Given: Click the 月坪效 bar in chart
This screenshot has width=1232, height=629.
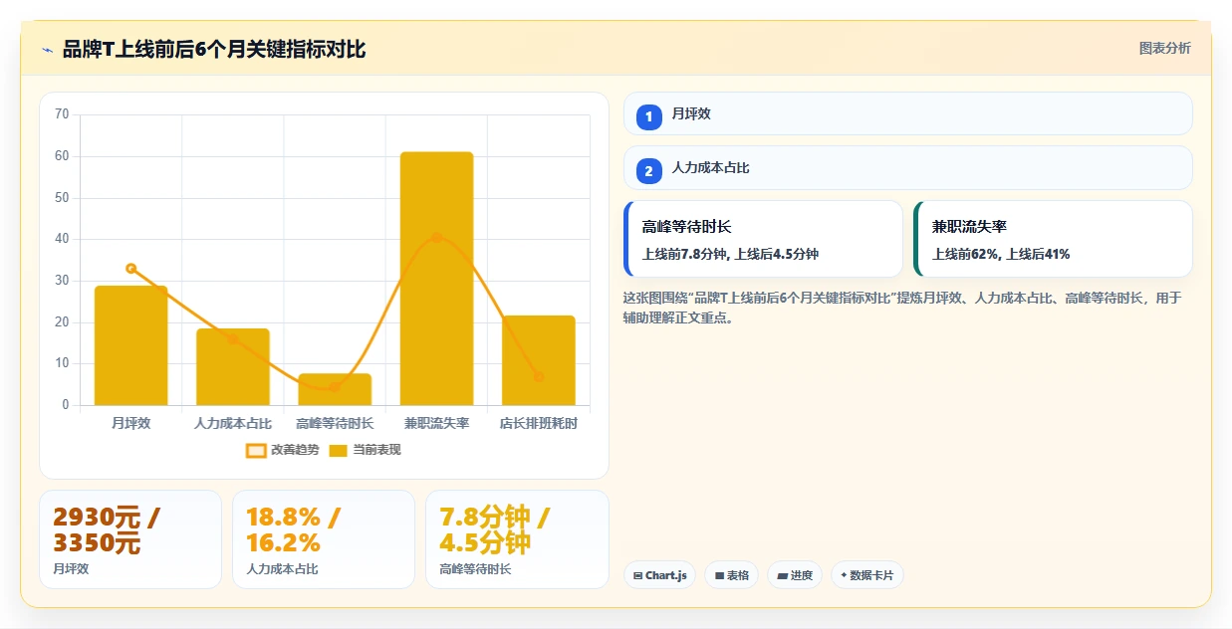Looking at the screenshot, I should (x=131, y=345).
